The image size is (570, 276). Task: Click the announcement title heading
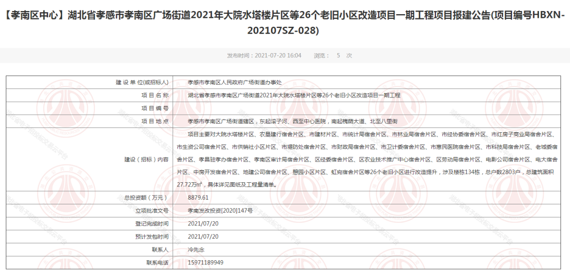point(285,23)
